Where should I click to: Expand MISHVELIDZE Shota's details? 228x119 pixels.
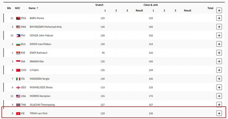pos(219,87)
